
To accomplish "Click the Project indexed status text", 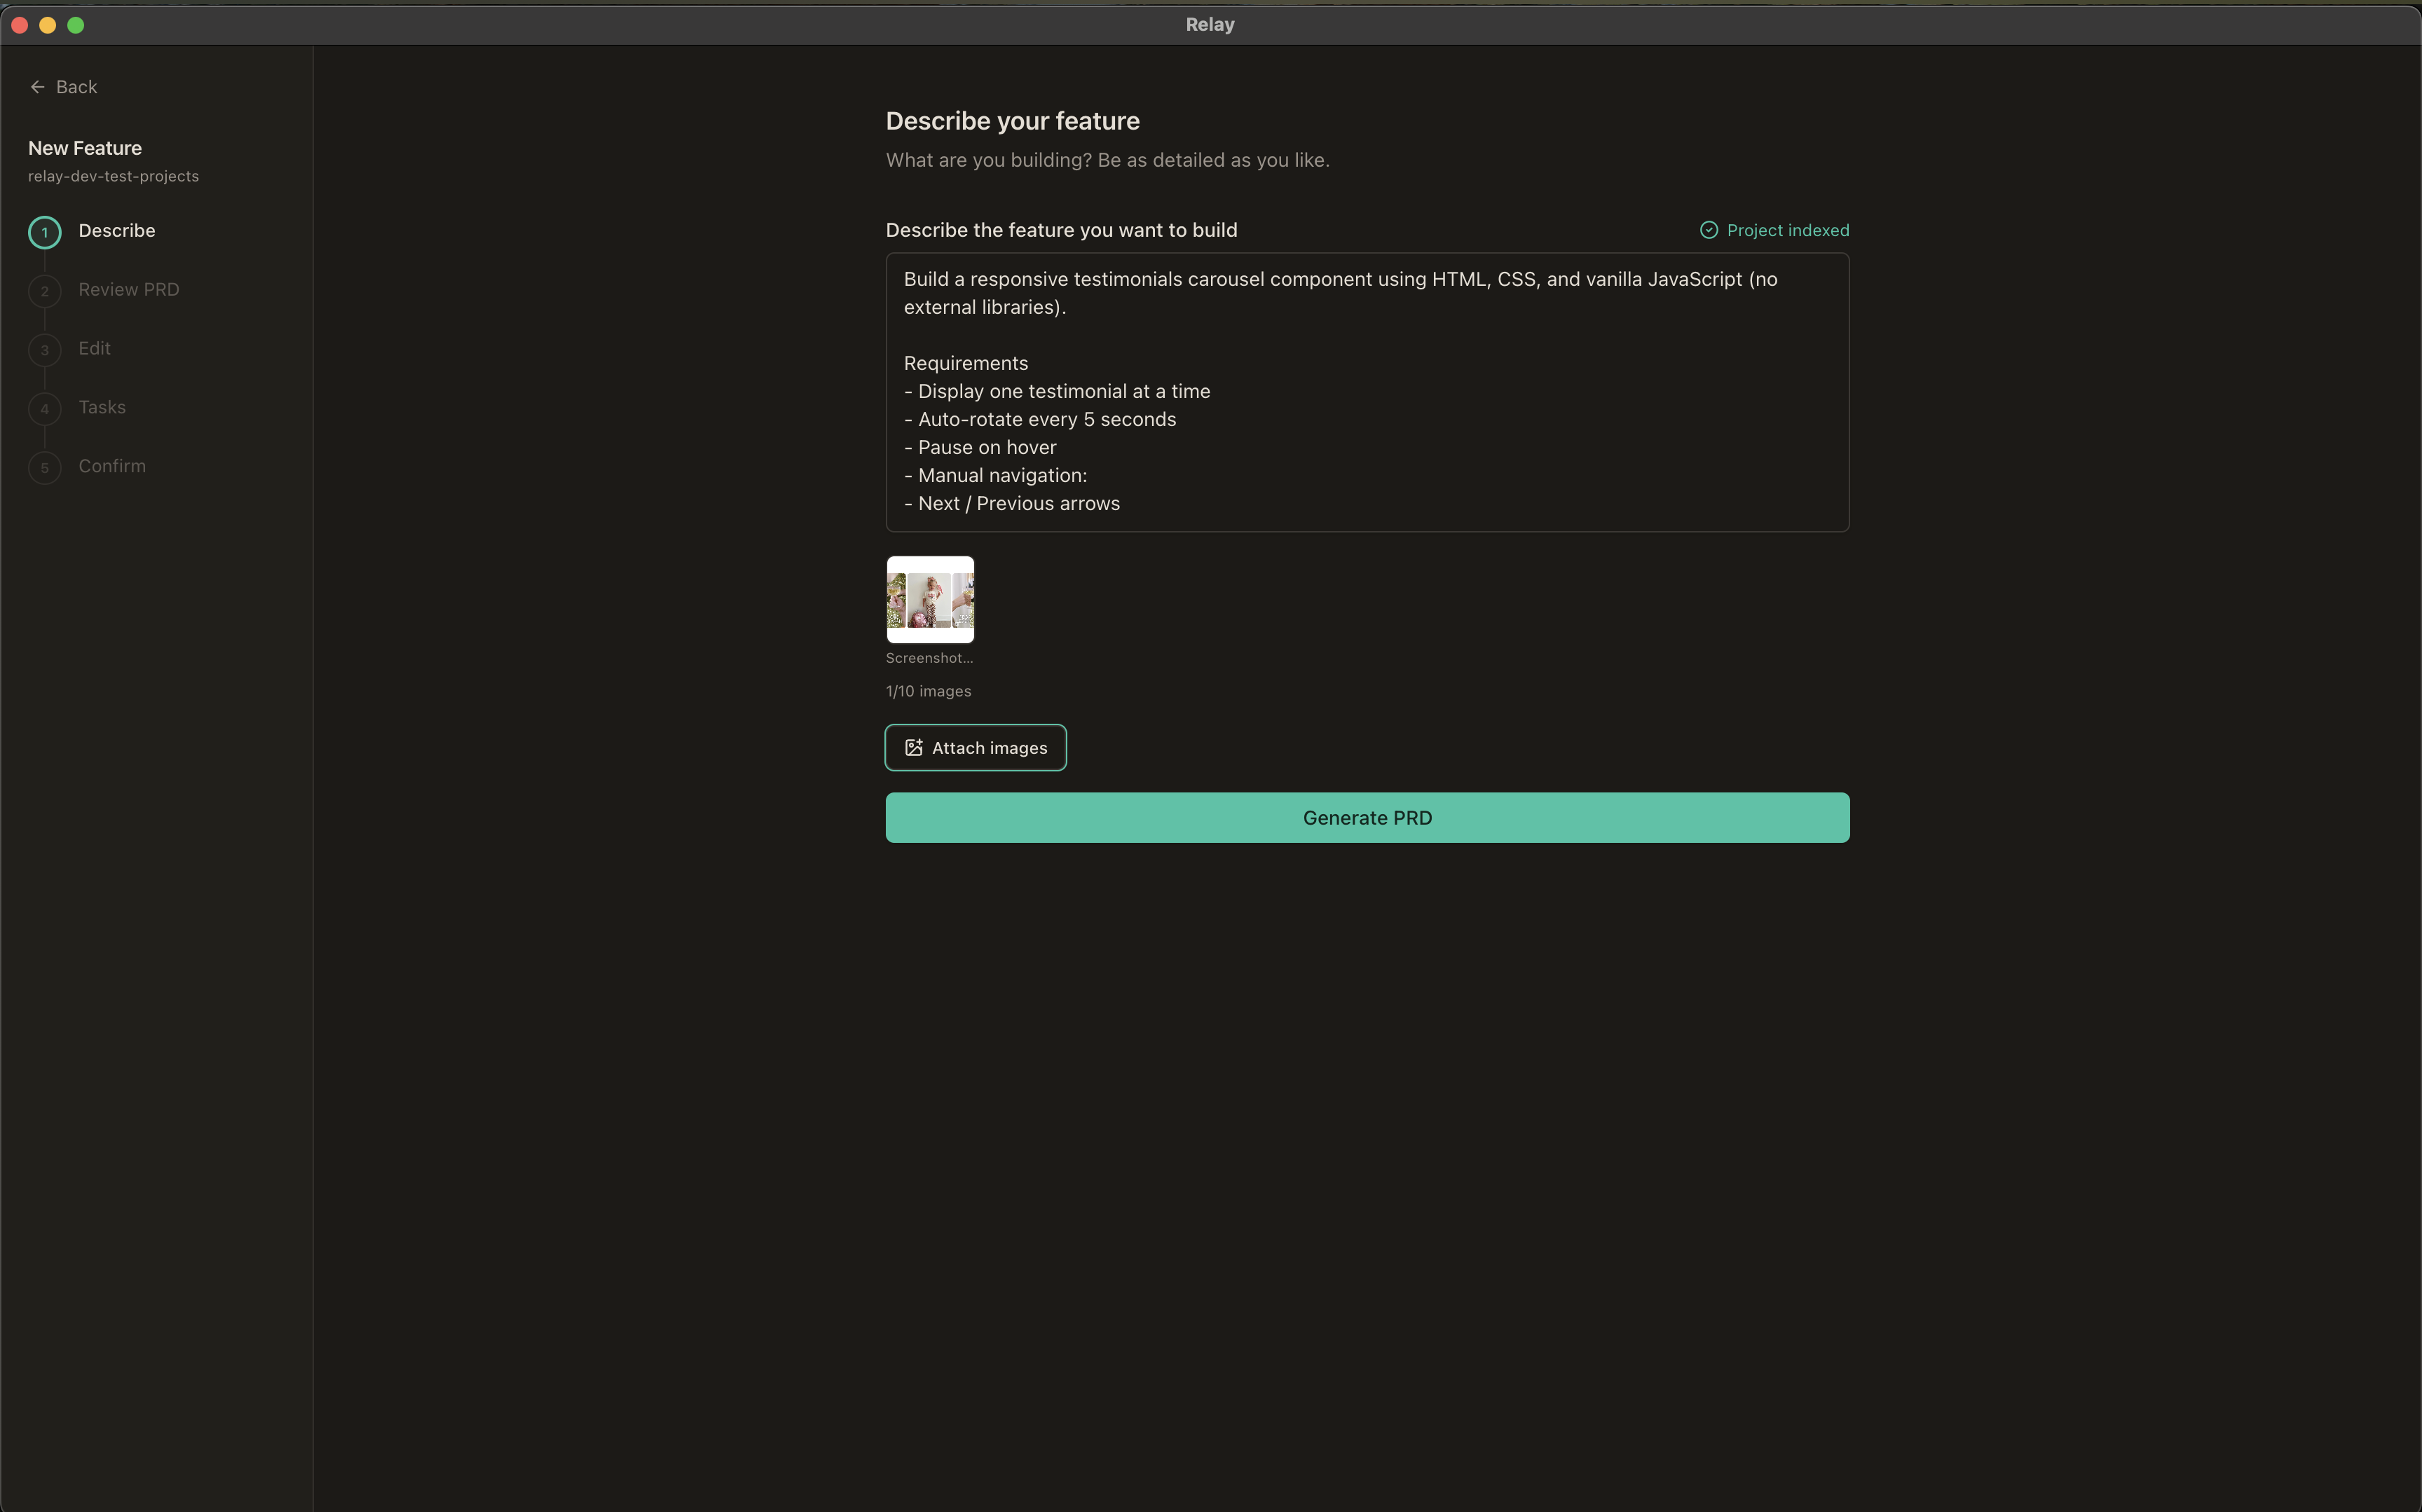I will pyautogui.click(x=1787, y=230).
